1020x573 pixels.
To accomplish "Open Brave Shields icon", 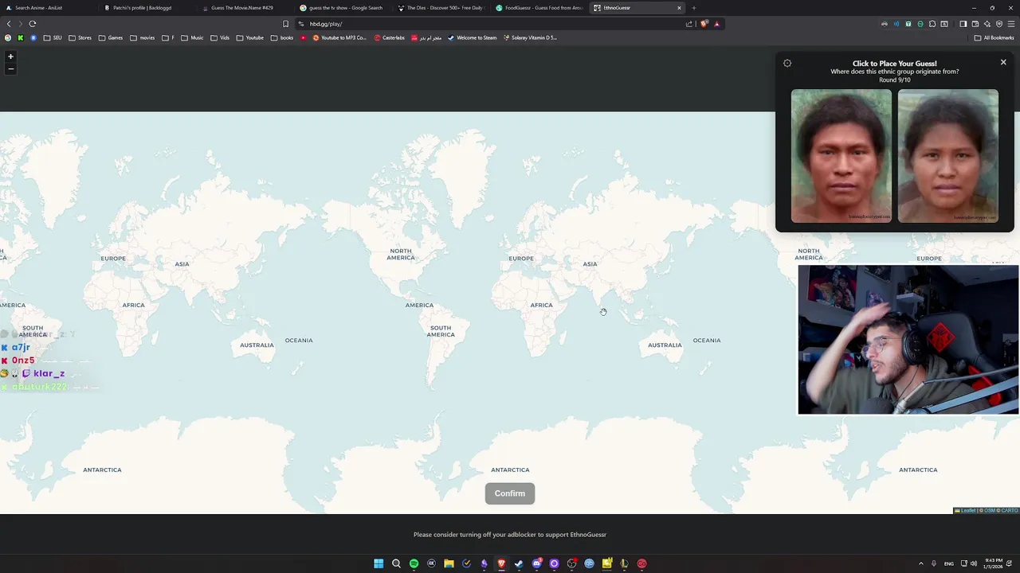I will 704,24.
